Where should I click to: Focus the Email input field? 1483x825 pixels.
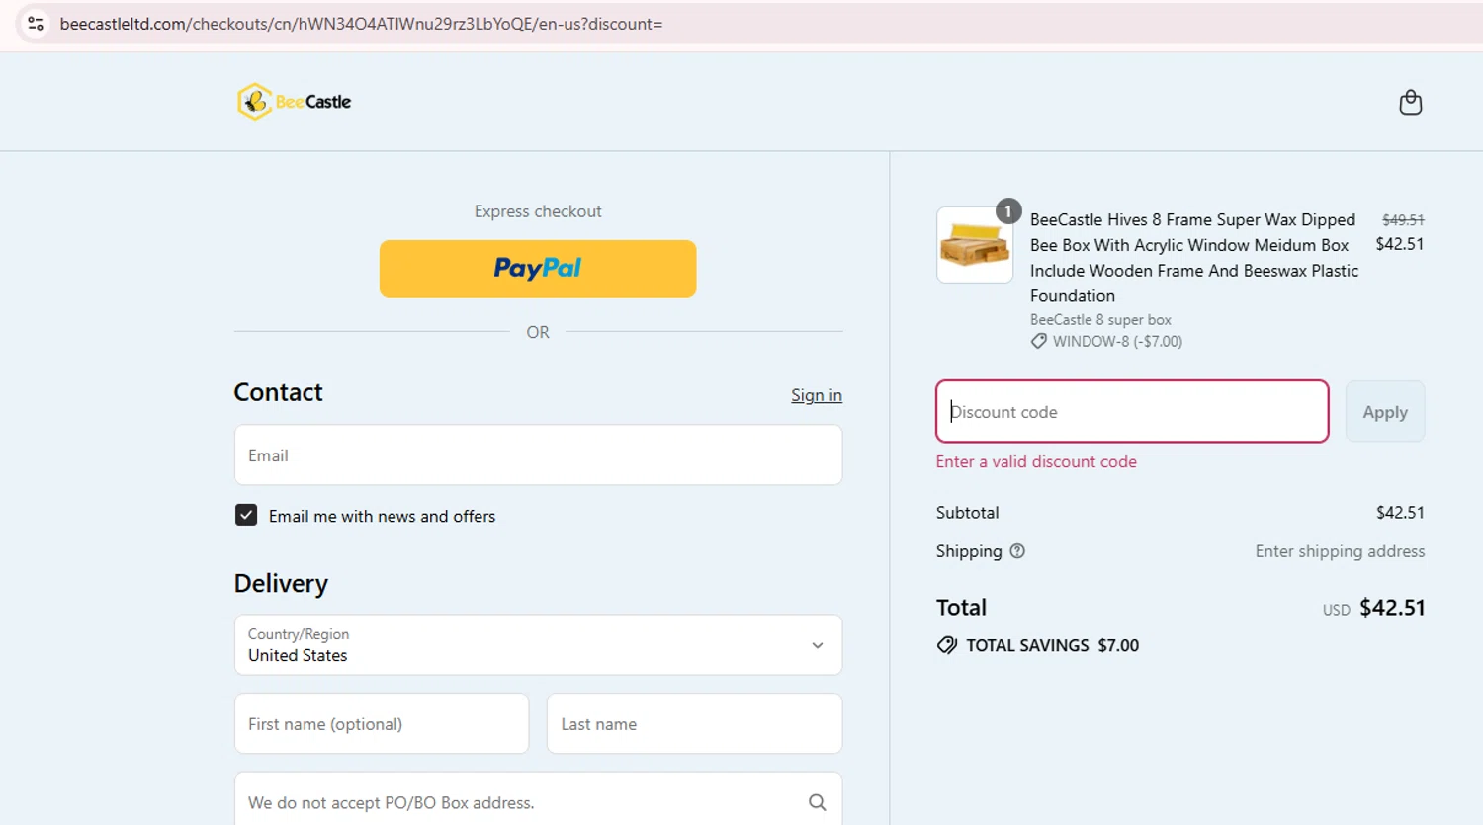(x=538, y=454)
